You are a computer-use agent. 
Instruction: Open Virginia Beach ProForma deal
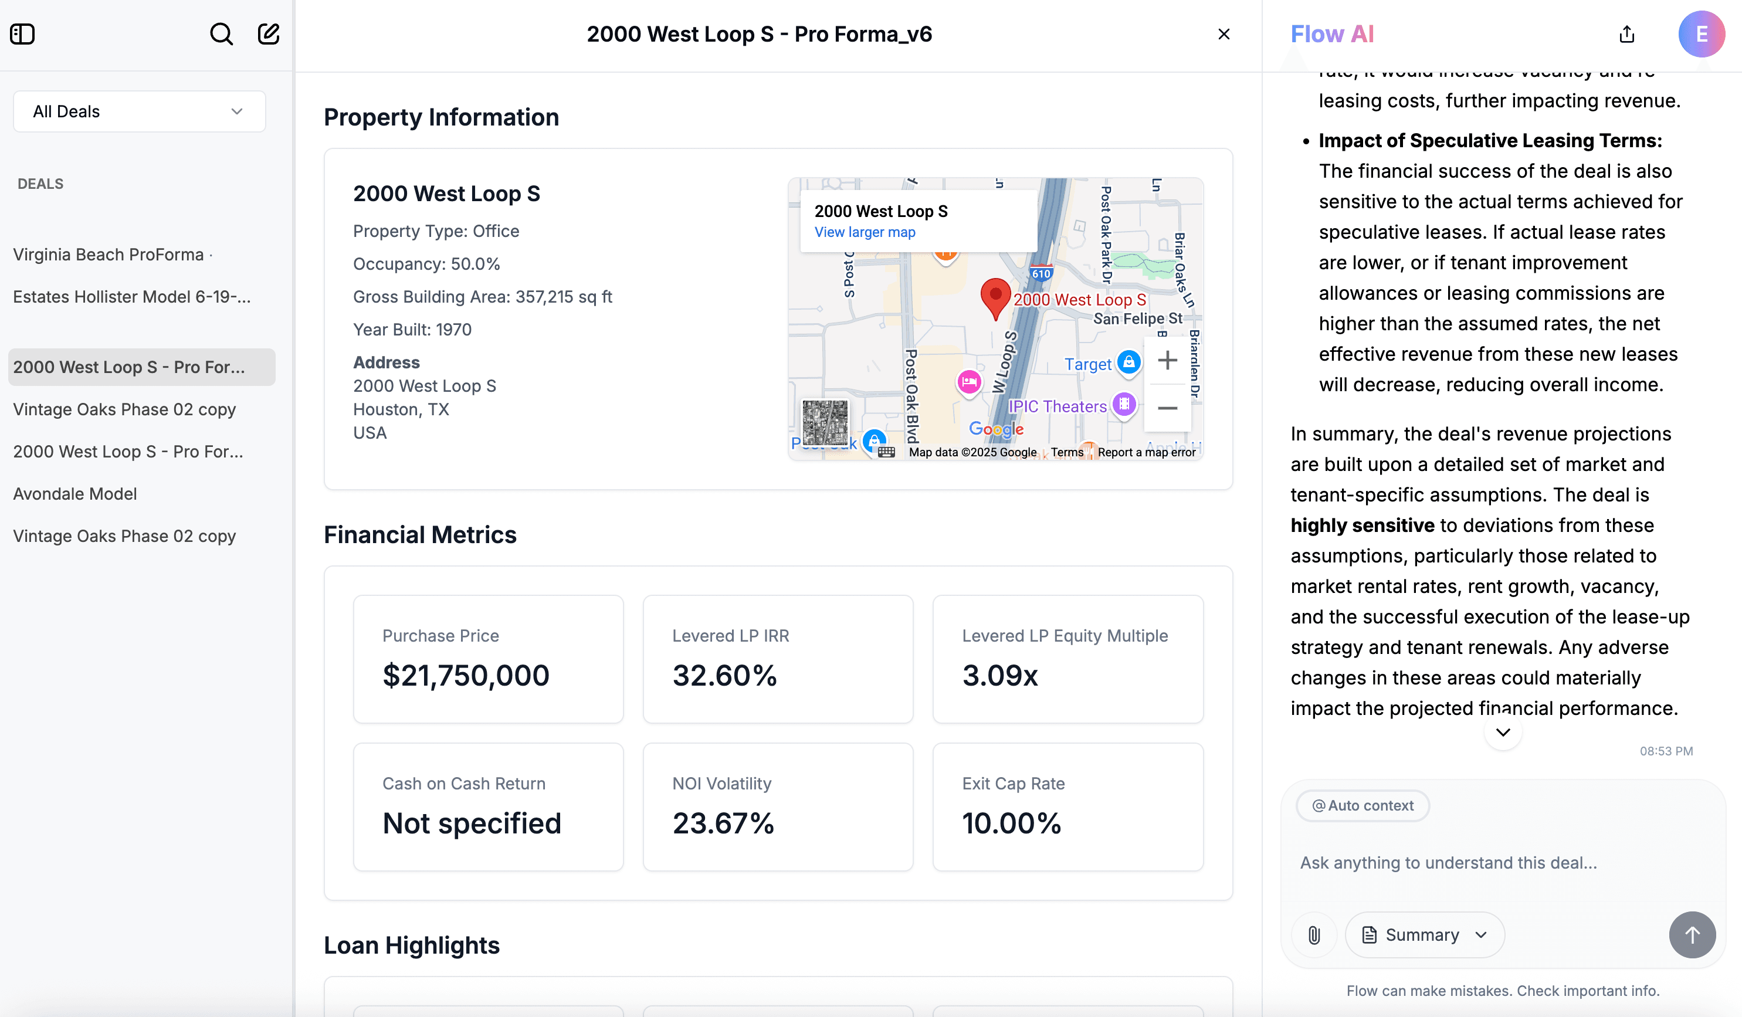pyautogui.click(x=108, y=254)
